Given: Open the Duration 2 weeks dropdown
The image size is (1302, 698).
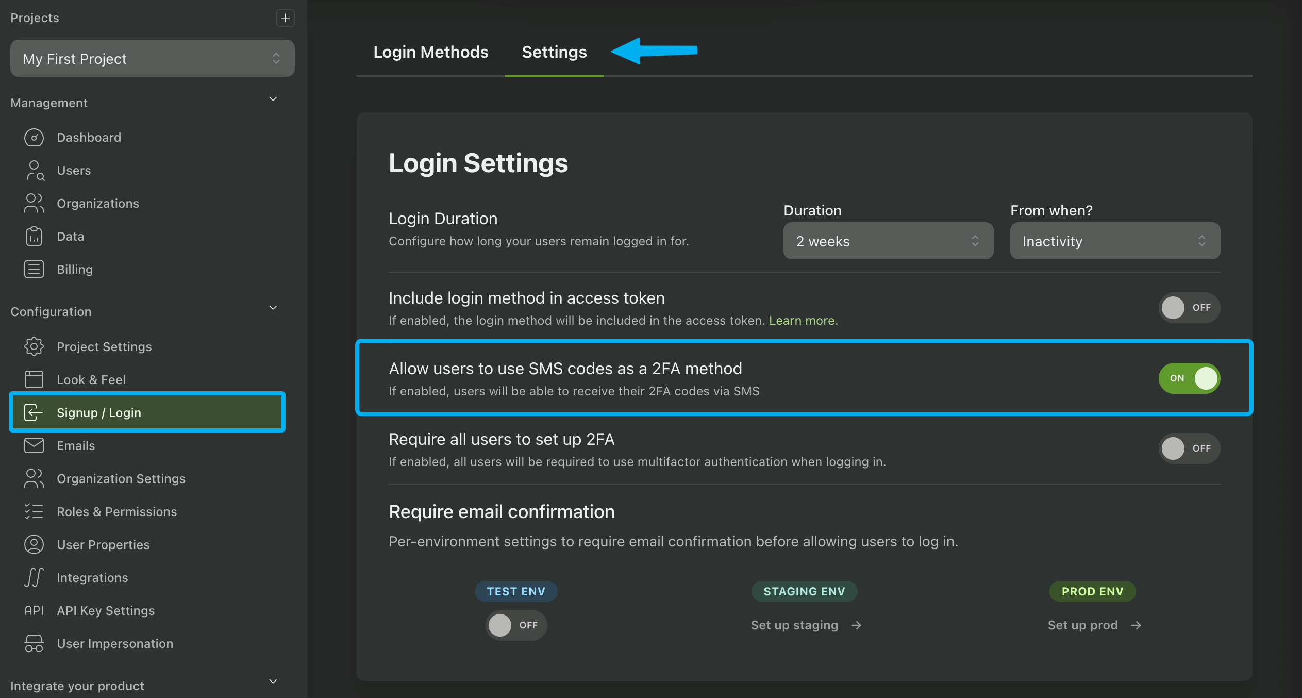Looking at the screenshot, I should coord(888,241).
